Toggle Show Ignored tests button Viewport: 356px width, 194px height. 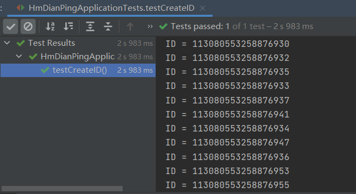[28, 26]
